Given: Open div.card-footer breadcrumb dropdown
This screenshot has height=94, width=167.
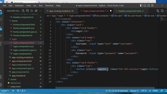Looking at the screenshot, I should (x=133, y=16).
